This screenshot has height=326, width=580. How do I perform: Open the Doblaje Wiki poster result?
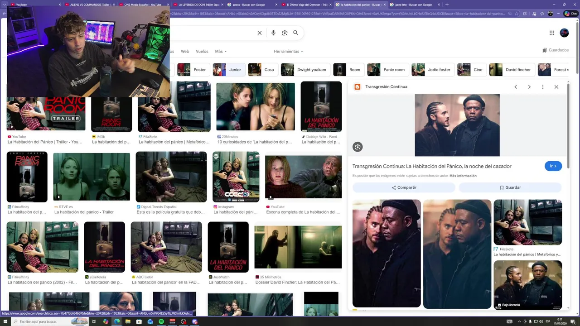coord(321,107)
